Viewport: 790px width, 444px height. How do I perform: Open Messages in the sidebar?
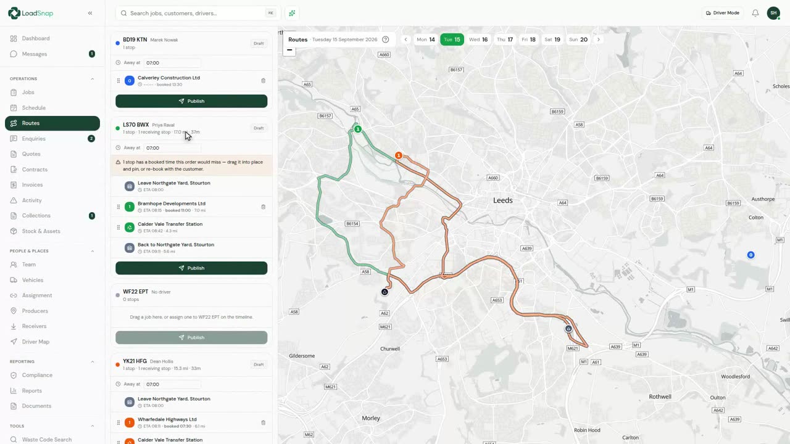[52, 54]
